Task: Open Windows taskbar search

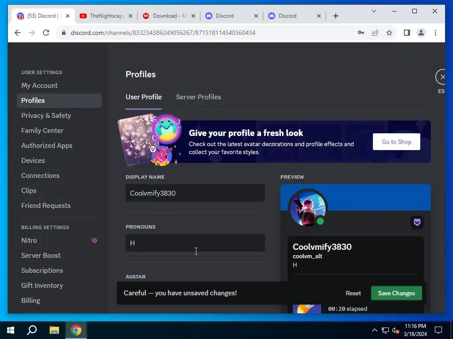Action: [32, 330]
